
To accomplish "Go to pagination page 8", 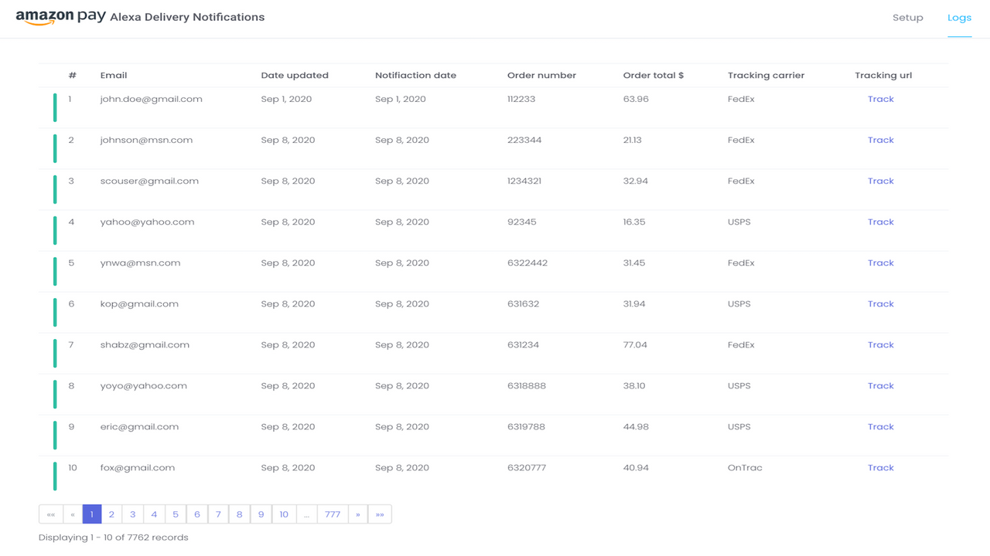I will tap(239, 514).
